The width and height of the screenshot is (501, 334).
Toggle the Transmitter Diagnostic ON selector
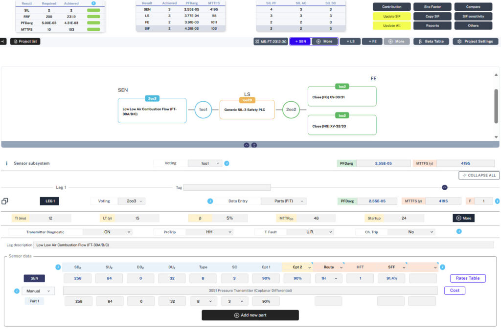pos(107,232)
